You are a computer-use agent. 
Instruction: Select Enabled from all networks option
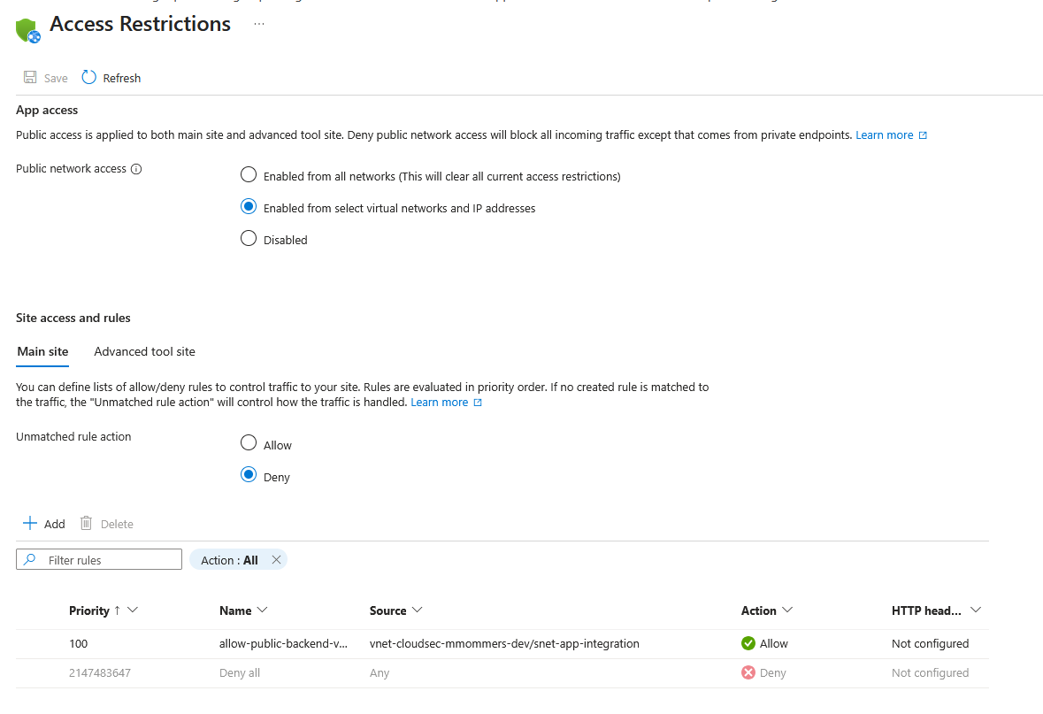pos(248,174)
